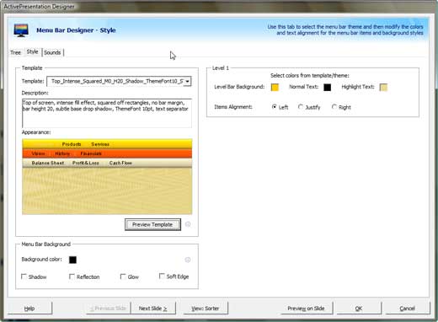Open the Template dropdown arrow
This screenshot has width=438, height=322.
pyautogui.click(x=187, y=82)
